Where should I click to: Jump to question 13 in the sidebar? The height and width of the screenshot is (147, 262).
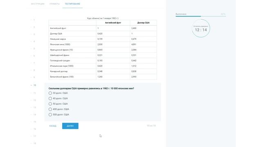point(35,107)
